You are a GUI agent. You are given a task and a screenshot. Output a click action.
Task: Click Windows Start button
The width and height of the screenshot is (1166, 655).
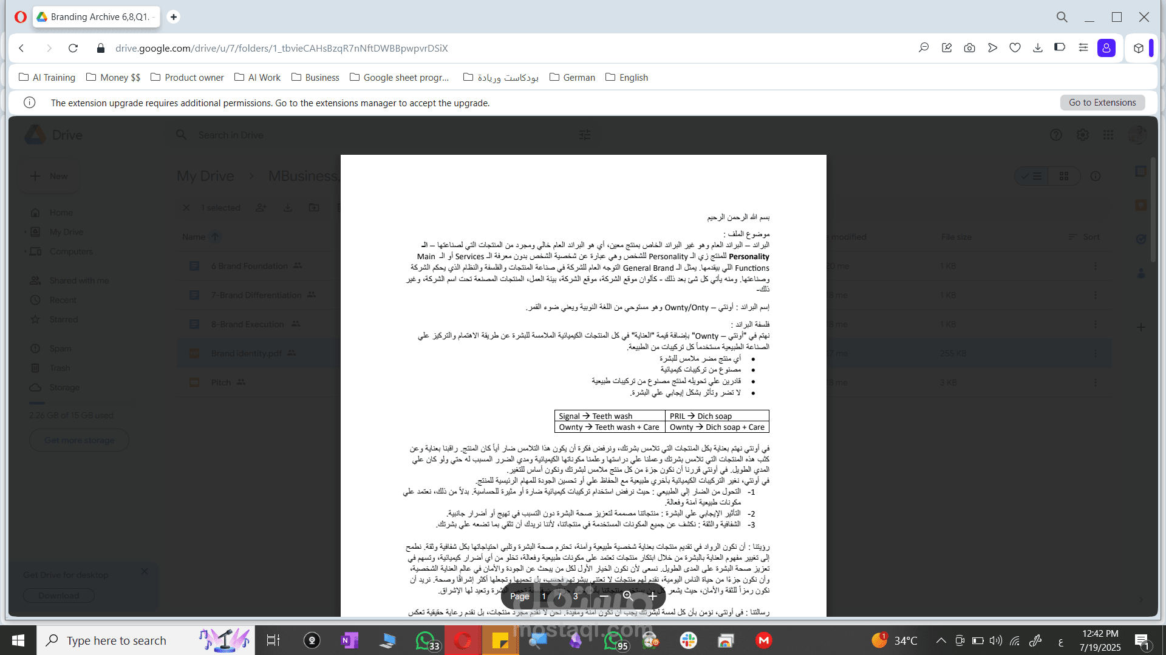pos(18,640)
